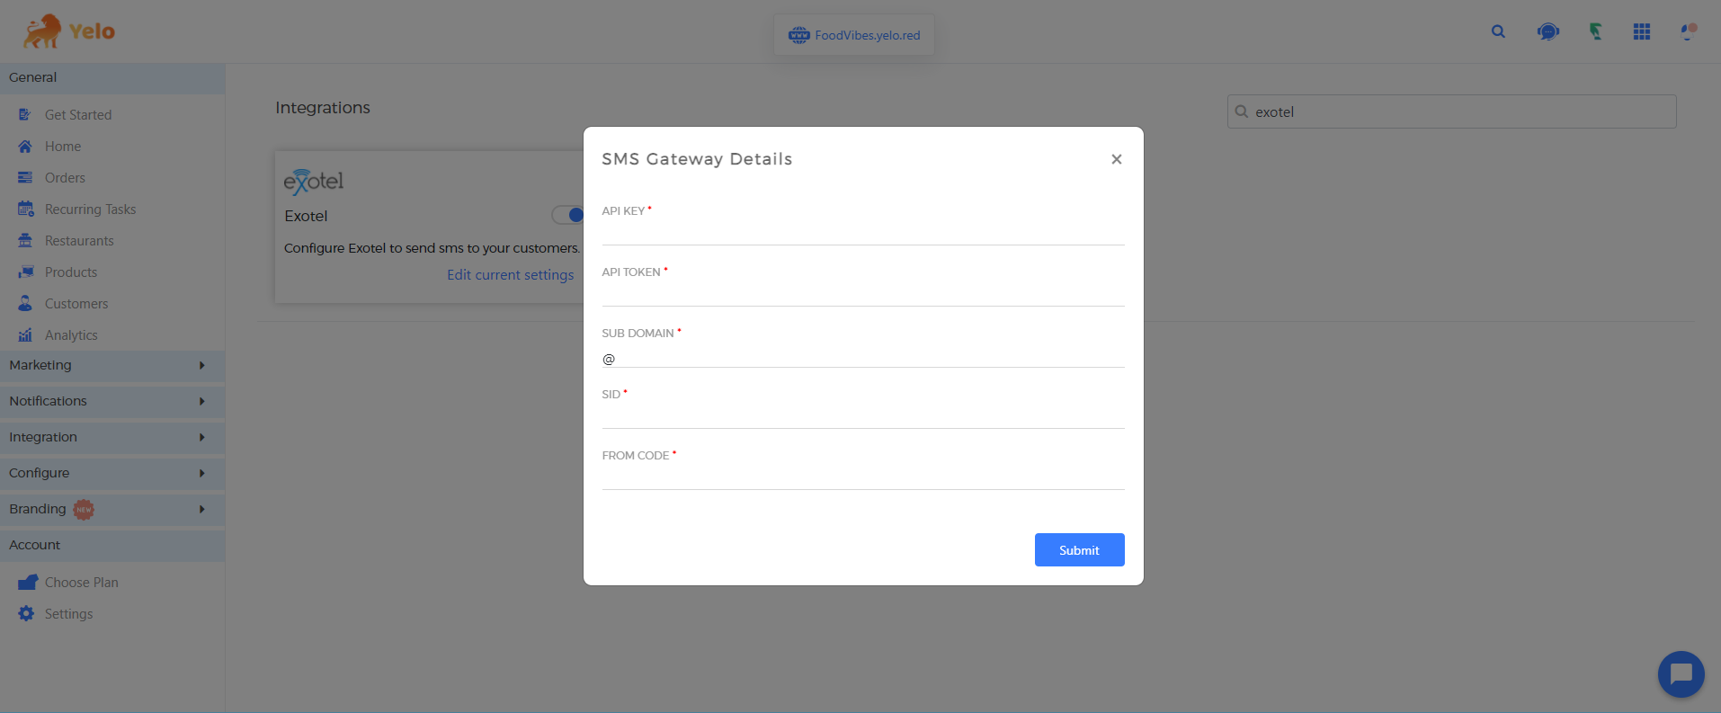Click into the FROM CODE field
The width and height of the screenshot is (1721, 713).
point(862,477)
